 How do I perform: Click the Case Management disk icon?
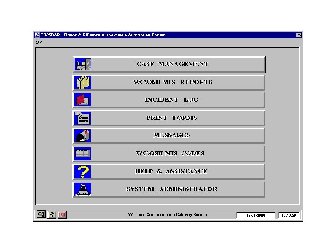tap(83, 64)
